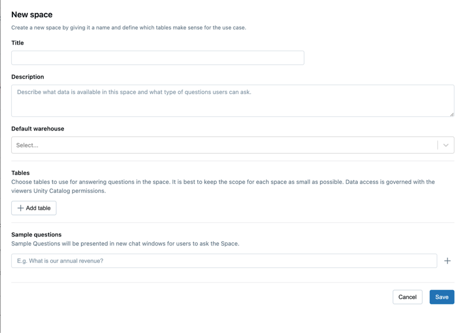The height and width of the screenshot is (333, 476).
Task: Focus the Title text field
Action: pos(158,58)
